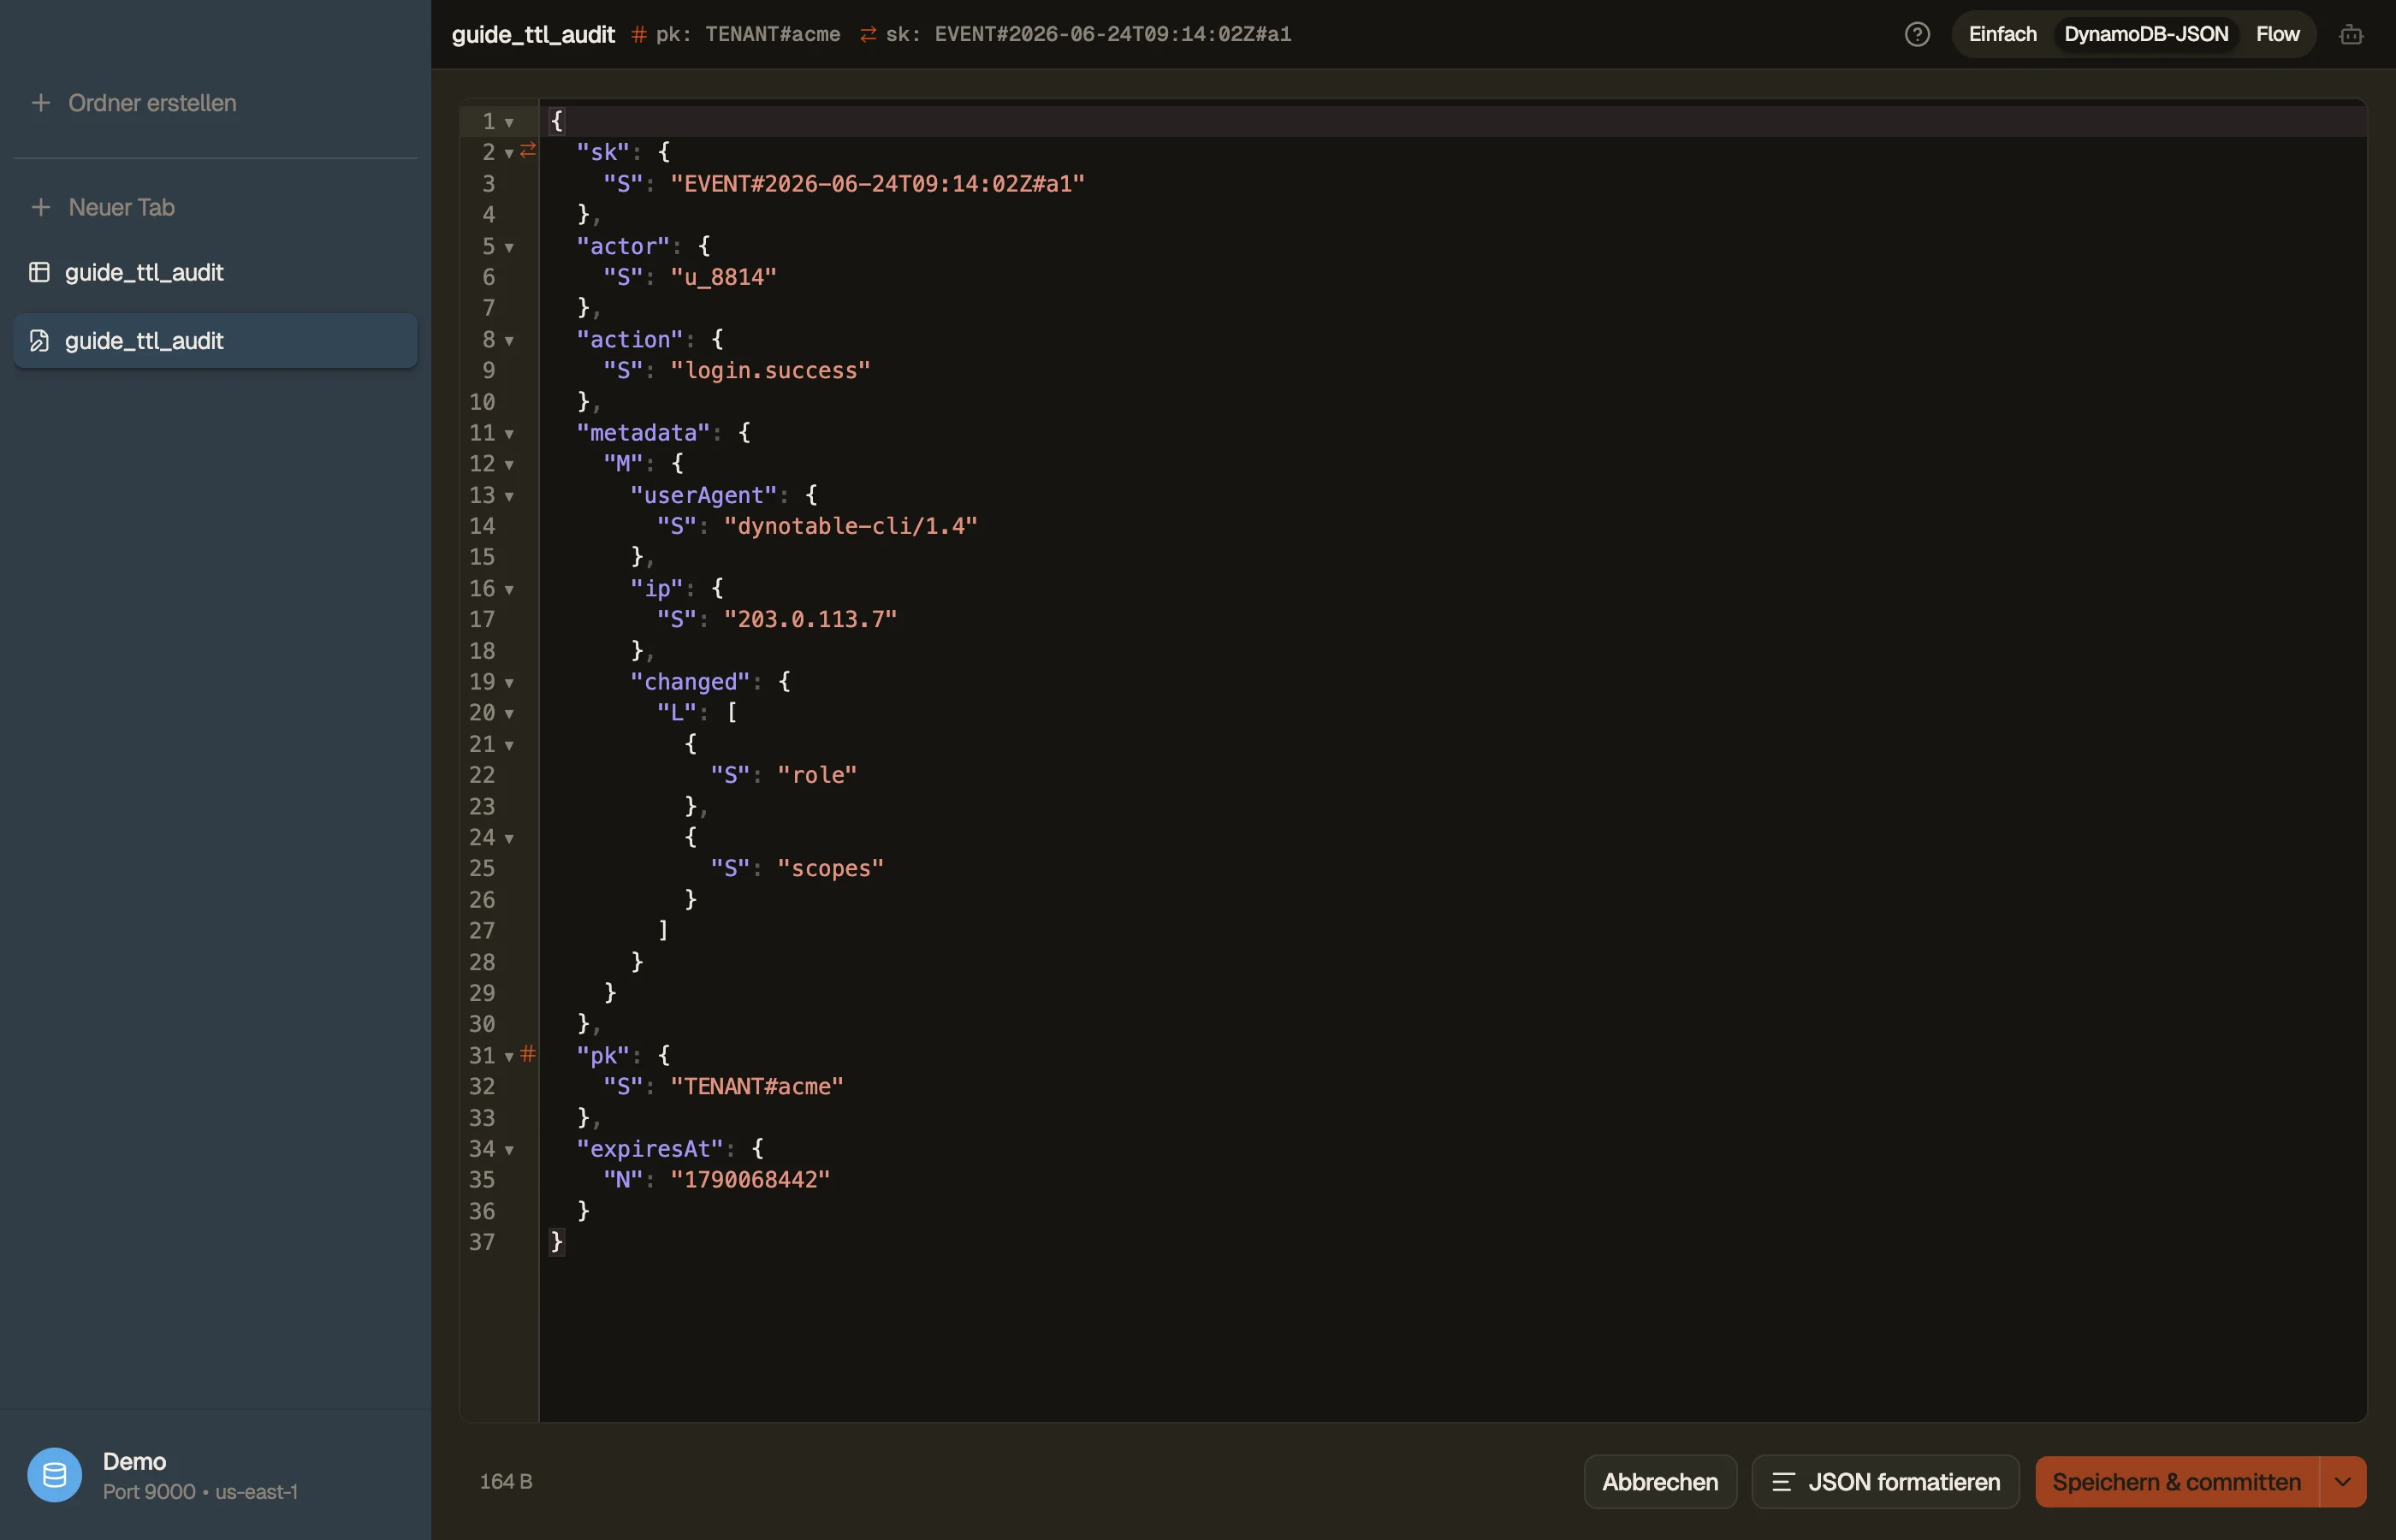The image size is (2396, 1540).
Task: Click the "scopes" list value
Action: click(x=830, y=868)
